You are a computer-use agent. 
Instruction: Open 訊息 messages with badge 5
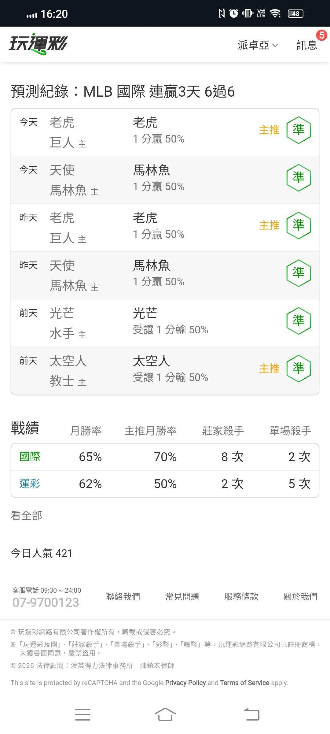click(307, 45)
